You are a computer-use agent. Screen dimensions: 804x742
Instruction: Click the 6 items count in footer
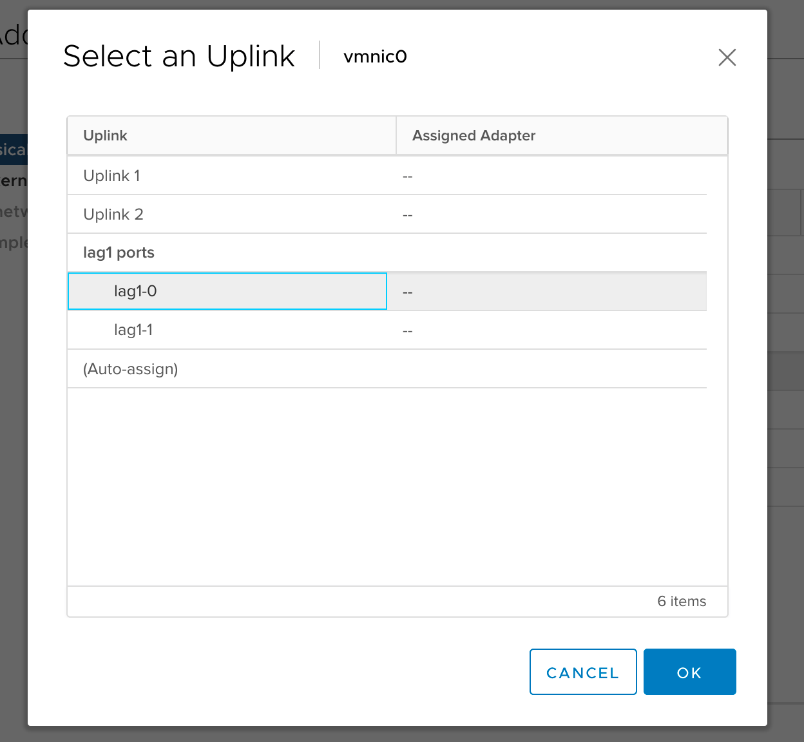pyautogui.click(x=681, y=602)
